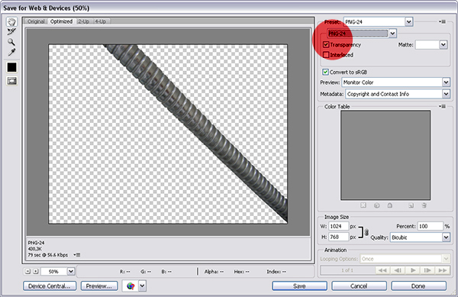Click the Save button
Viewport: 458px width, 297px height.
click(x=299, y=286)
